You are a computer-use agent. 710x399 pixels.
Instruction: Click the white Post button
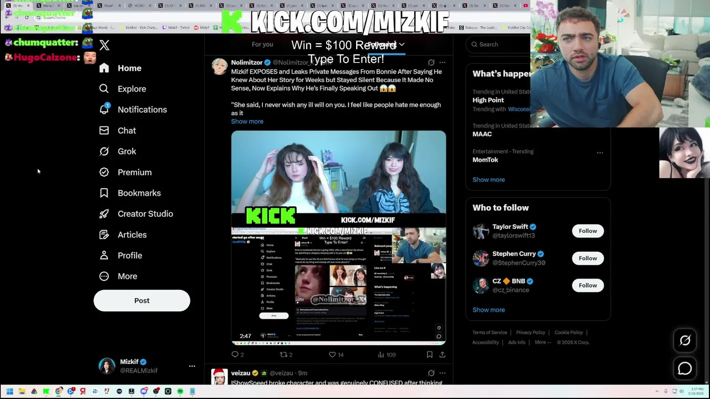(141, 300)
